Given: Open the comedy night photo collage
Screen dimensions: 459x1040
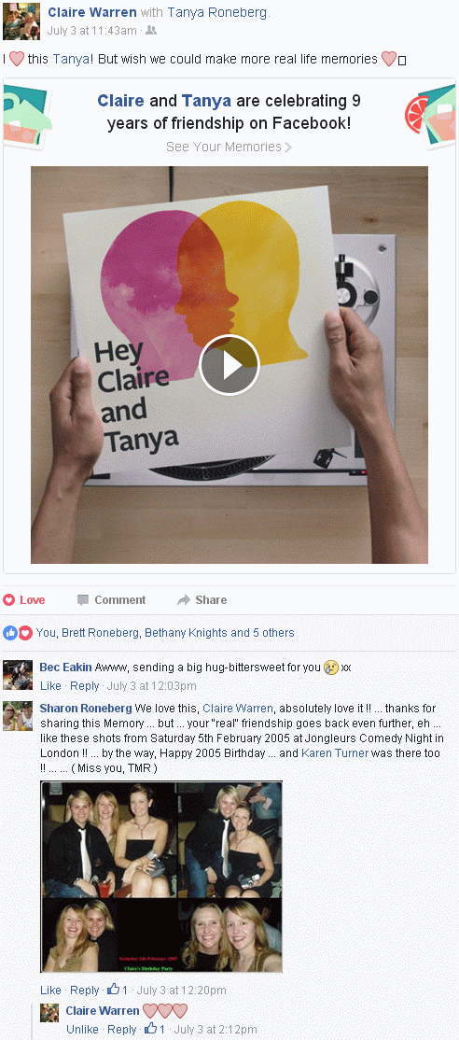Looking at the screenshot, I should click(161, 877).
